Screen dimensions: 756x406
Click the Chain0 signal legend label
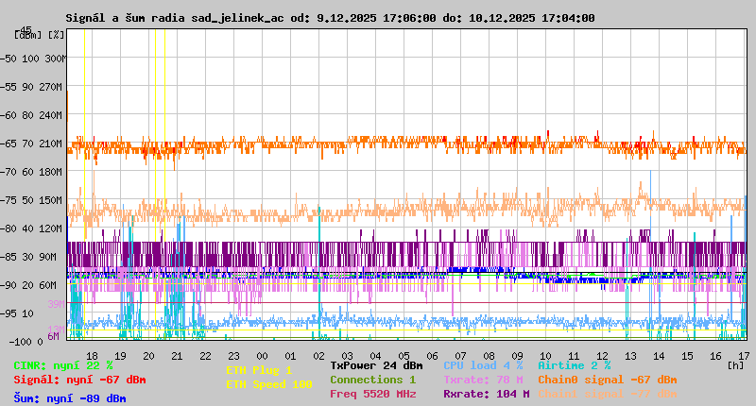607,380
